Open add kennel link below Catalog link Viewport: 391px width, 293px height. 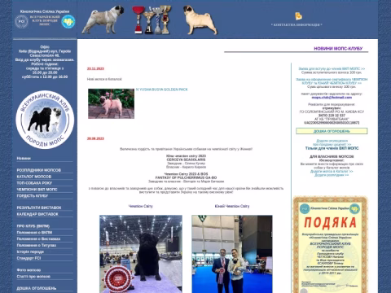click(x=332, y=175)
